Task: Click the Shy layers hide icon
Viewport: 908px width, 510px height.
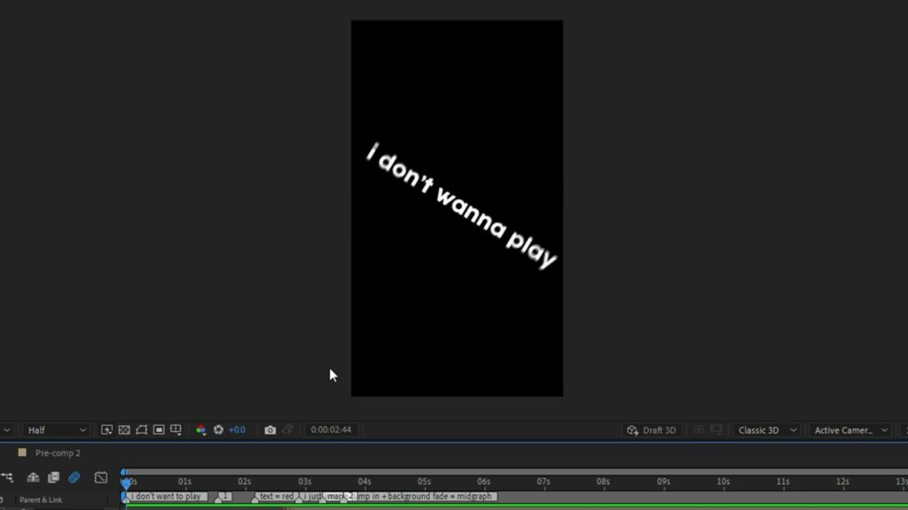Action: (33, 477)
